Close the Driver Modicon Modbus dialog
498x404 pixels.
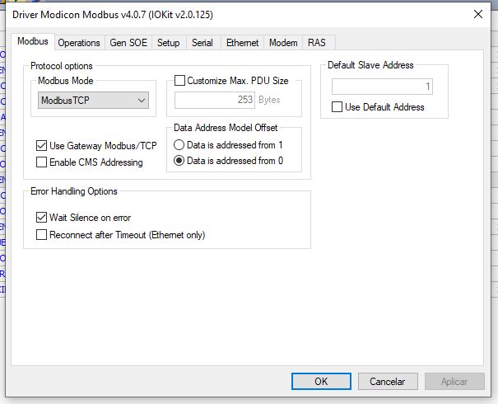coord(478,14)
